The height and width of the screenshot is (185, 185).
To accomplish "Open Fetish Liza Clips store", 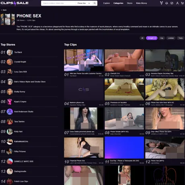I will coord(21,181).
